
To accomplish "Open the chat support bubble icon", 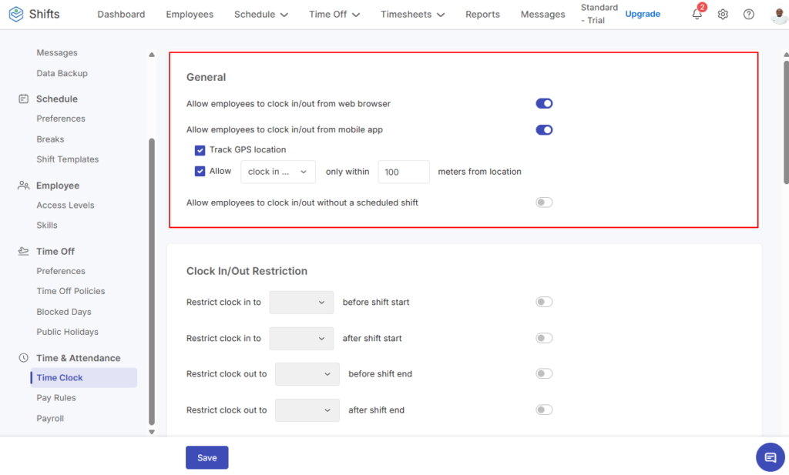I will click(x=771, y=457).
